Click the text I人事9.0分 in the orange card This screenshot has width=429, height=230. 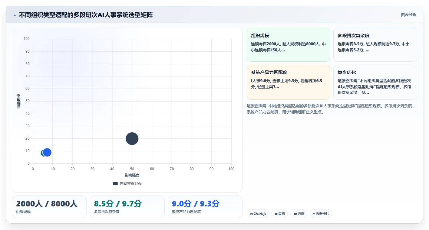tap(260, 81)
